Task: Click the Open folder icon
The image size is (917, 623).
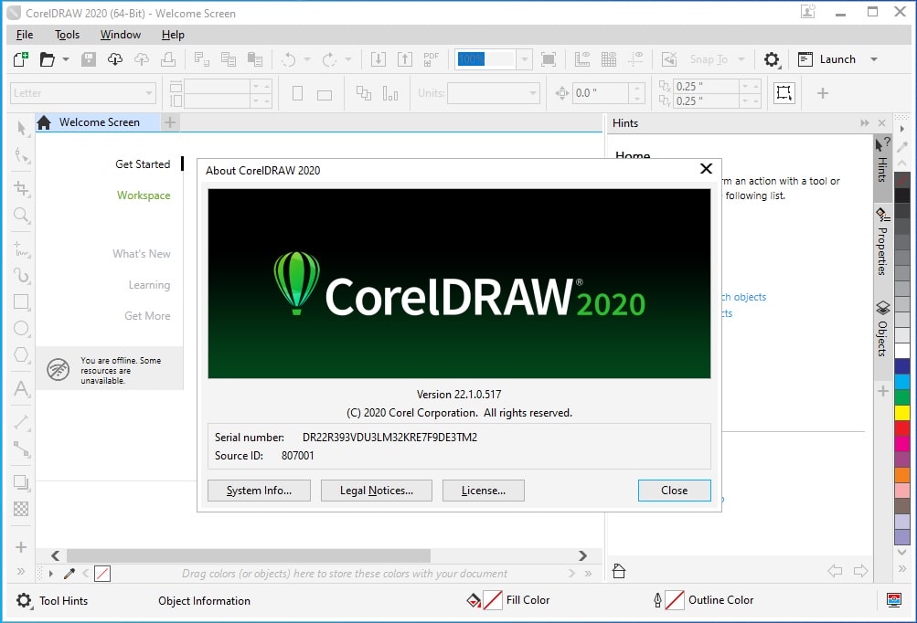Action: tap(48, 59)
